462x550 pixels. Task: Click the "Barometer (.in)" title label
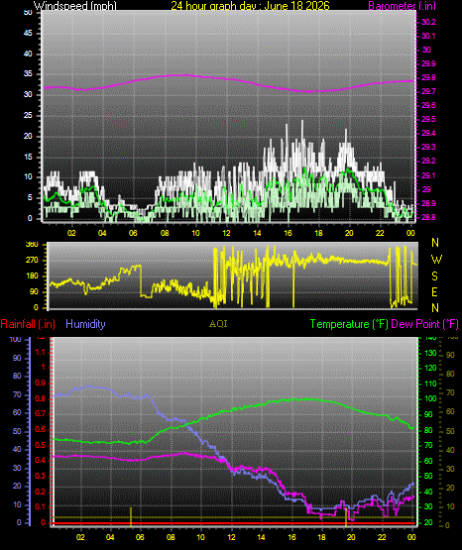coord(402,6)
